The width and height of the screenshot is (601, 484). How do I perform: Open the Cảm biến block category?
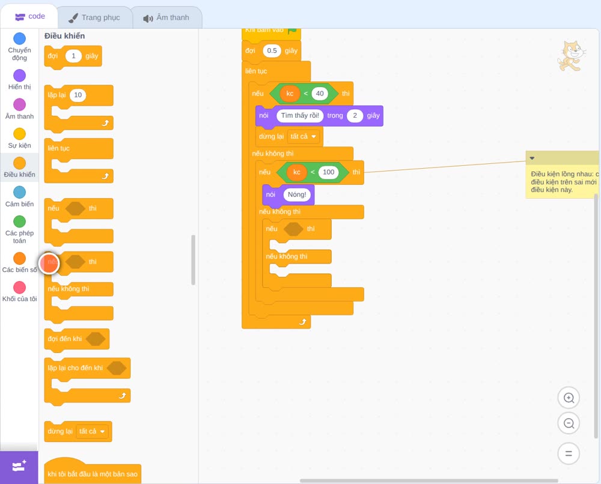pyautogui.click(x=20, y=196)
